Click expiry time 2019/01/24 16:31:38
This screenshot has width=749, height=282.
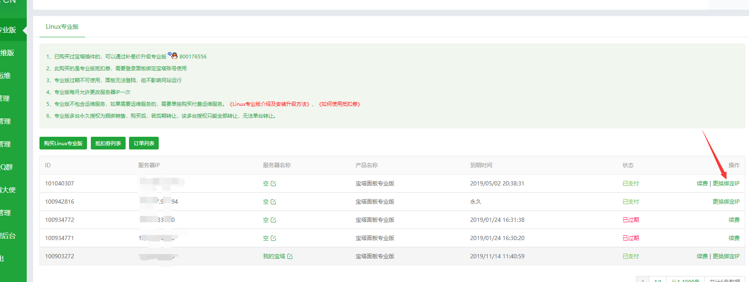click(497, 220)
